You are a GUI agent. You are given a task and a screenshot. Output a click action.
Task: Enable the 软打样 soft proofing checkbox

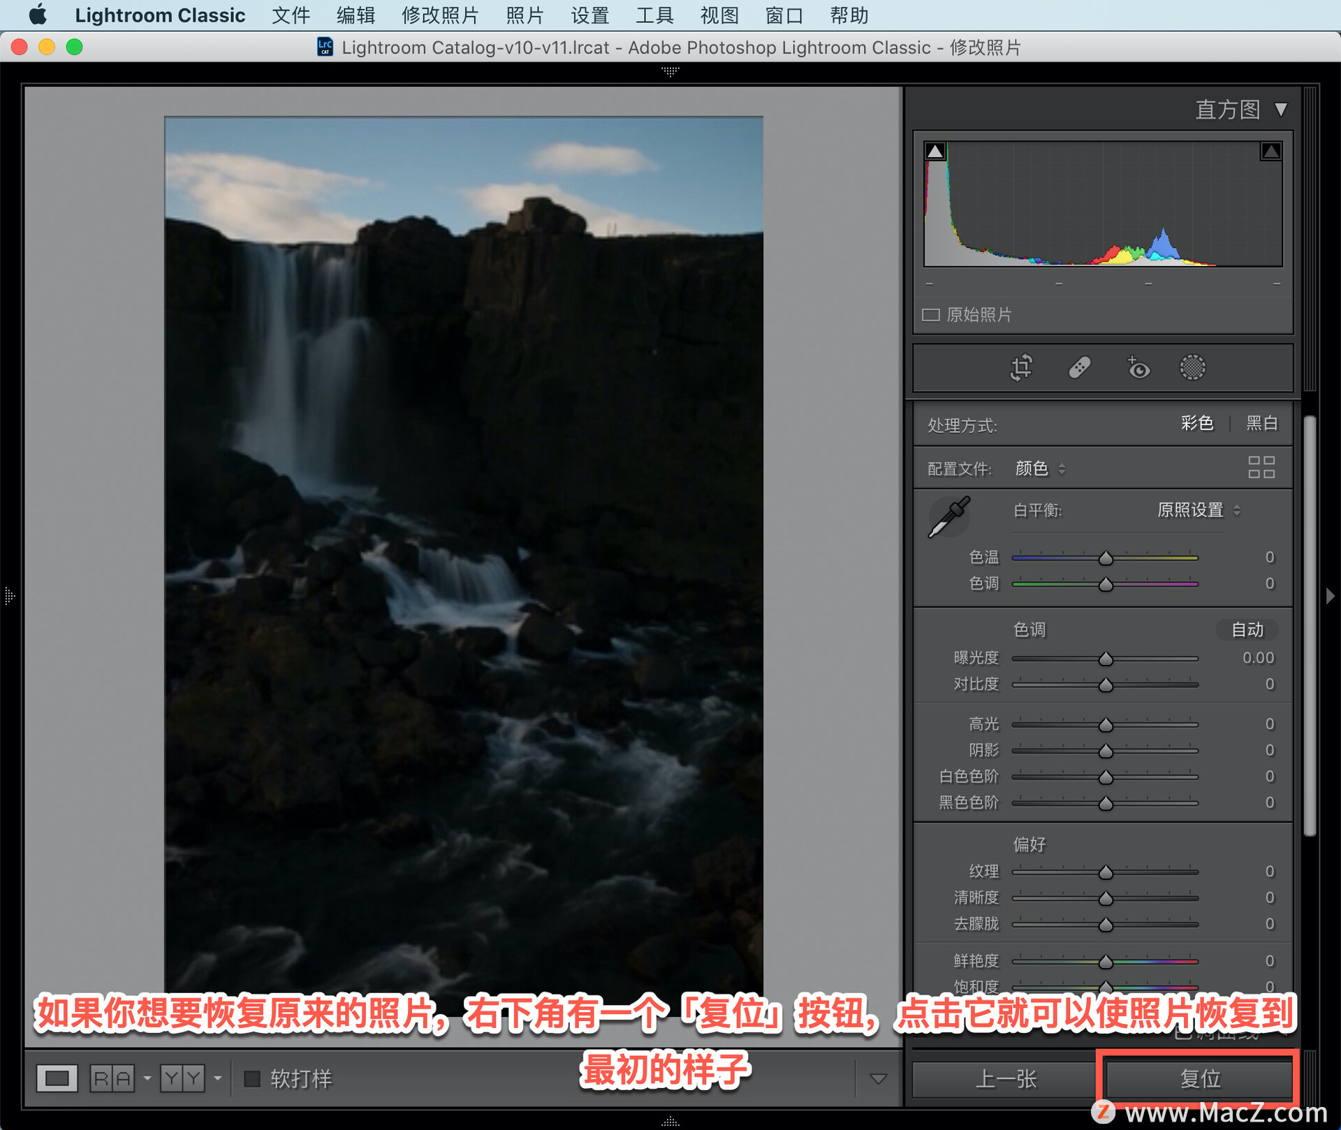[252, 1078]
